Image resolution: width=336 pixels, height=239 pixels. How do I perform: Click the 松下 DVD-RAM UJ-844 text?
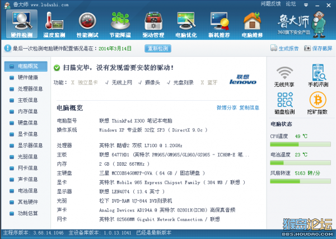pyautogui.click(x=136, y=201)
